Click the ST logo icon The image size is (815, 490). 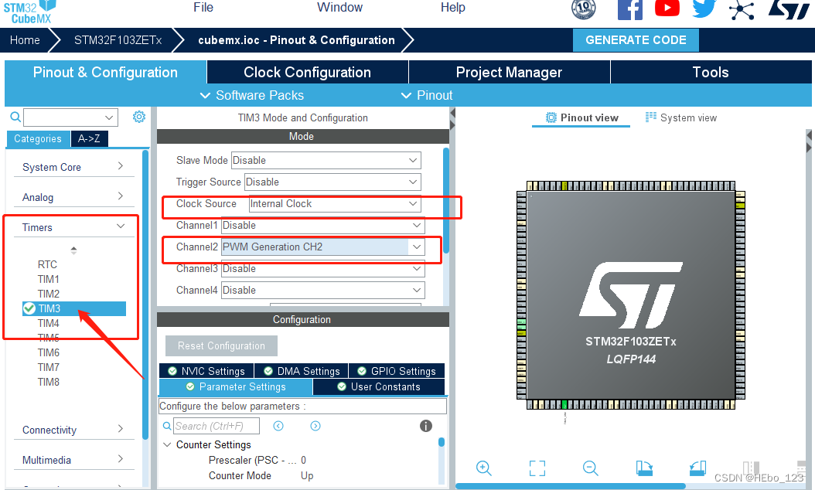click(789, 9)
